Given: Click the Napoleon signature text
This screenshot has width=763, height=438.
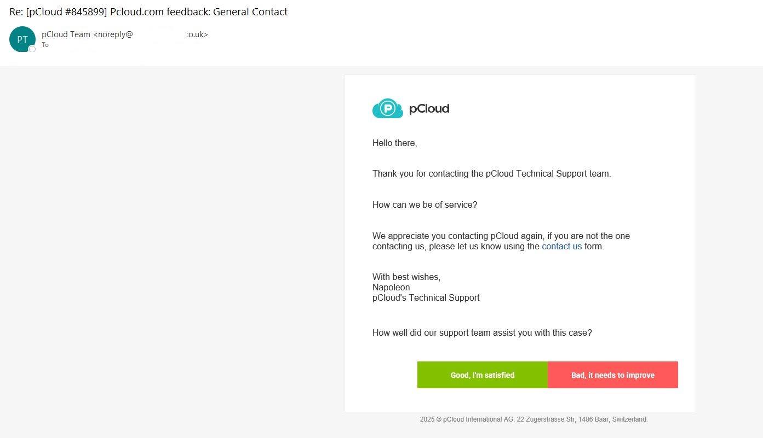Looking at the screenshot, I should [x=391, y=287].
